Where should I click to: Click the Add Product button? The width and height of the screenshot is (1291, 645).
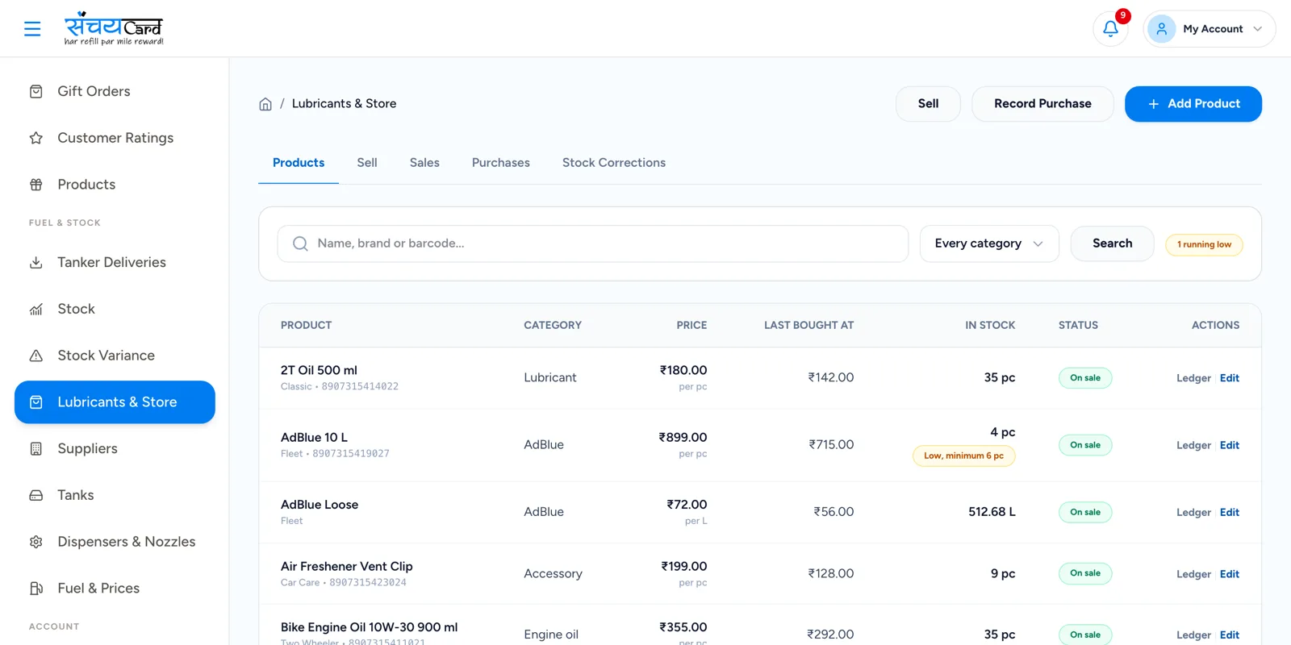pos(1193,104)
